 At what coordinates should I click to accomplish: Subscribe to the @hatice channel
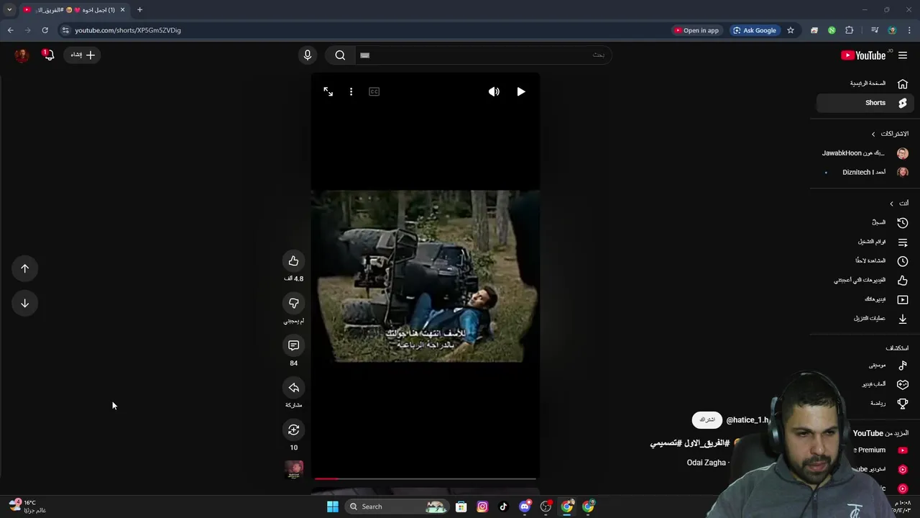[707, 419]
